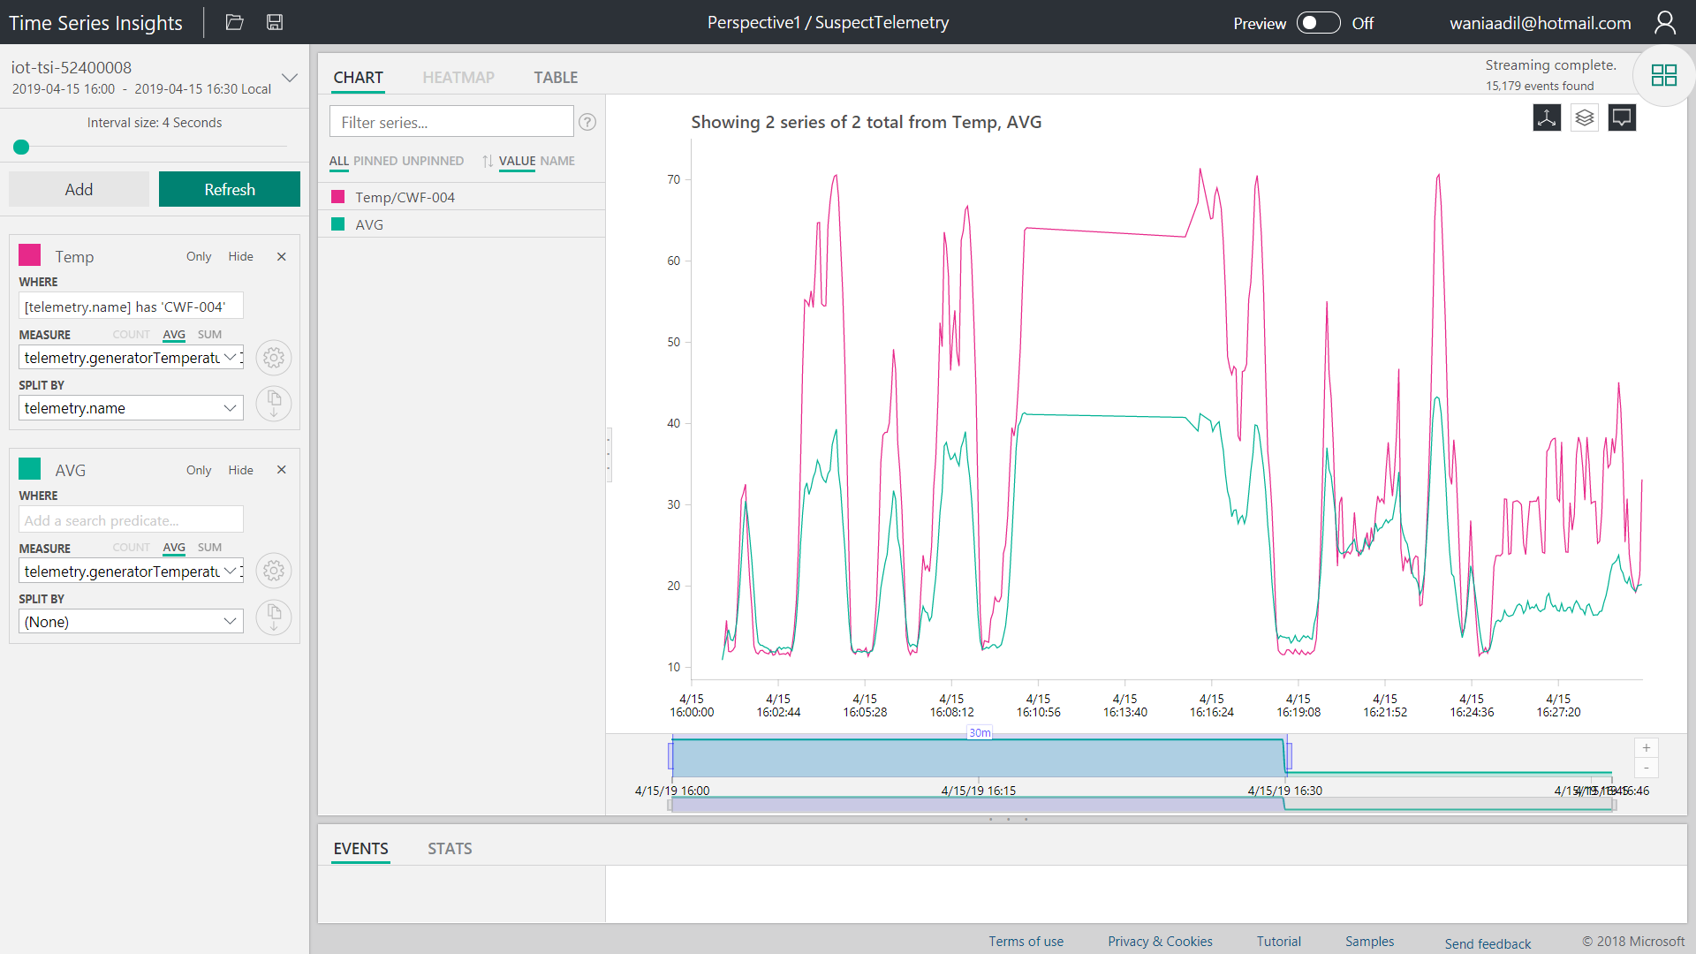Click the 30m timeline range marker
Viewport: 1696px width, 954px height.
980,732
